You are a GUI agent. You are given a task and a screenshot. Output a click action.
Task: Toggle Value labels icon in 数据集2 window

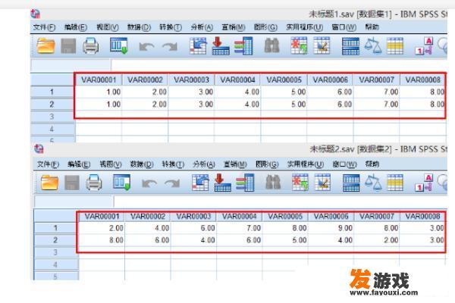[x=424, y=183]
